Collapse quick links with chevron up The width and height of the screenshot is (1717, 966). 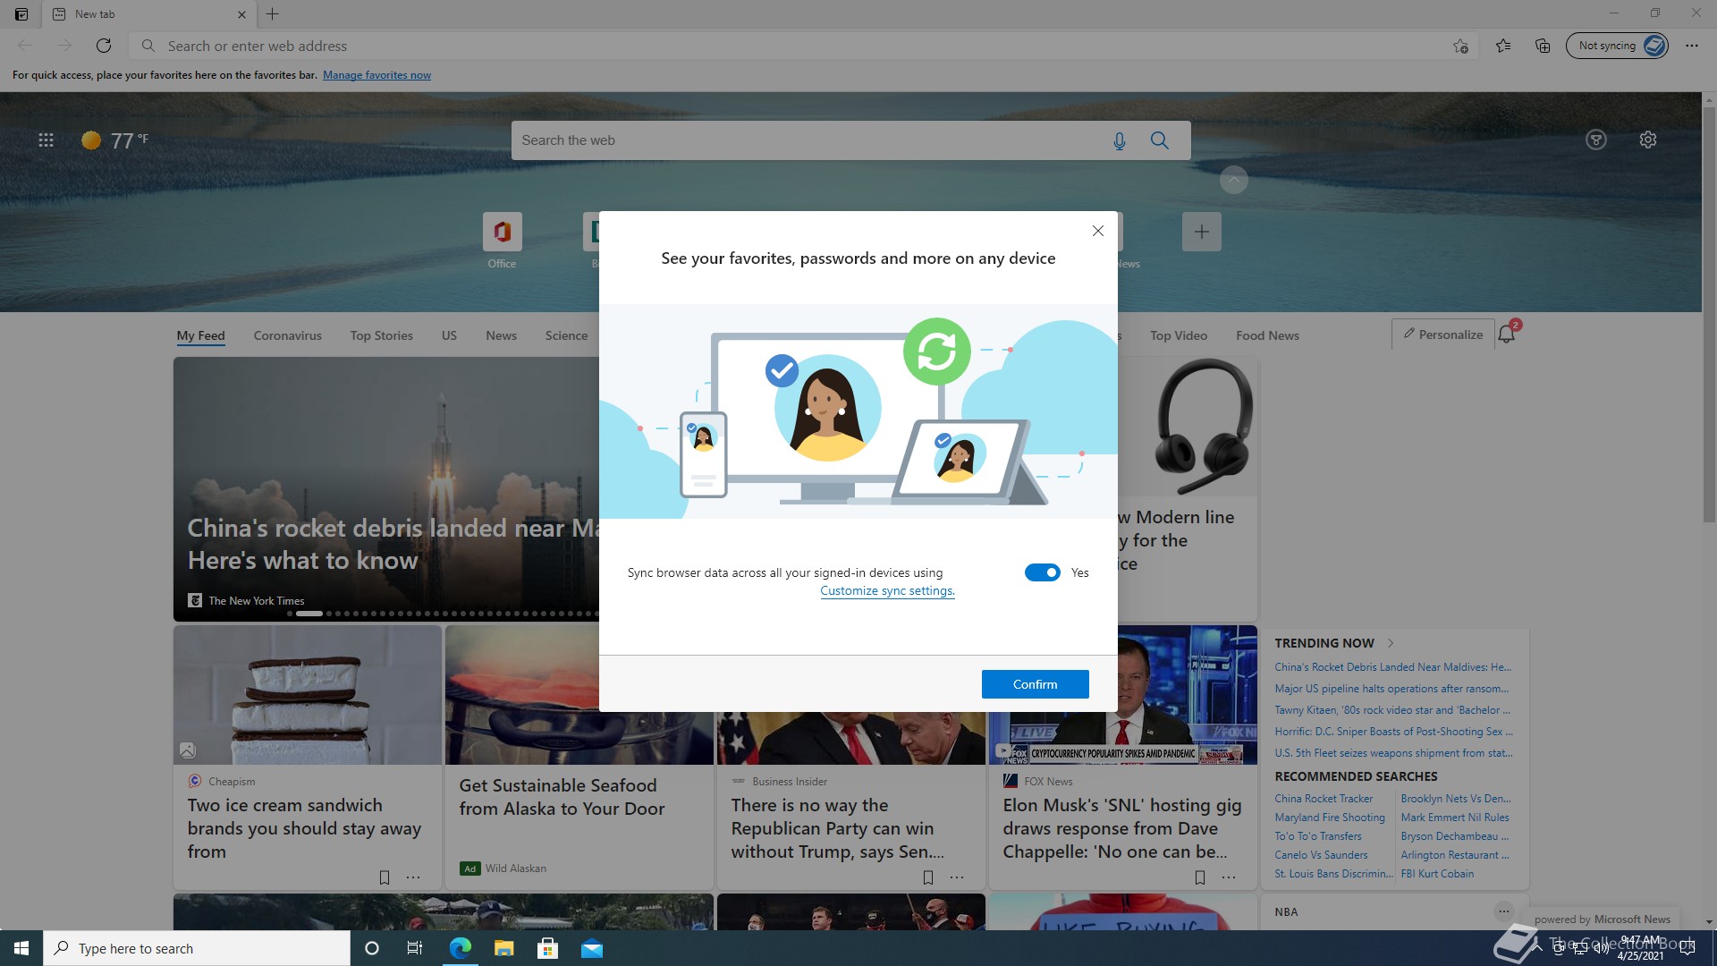[1233, 180]
